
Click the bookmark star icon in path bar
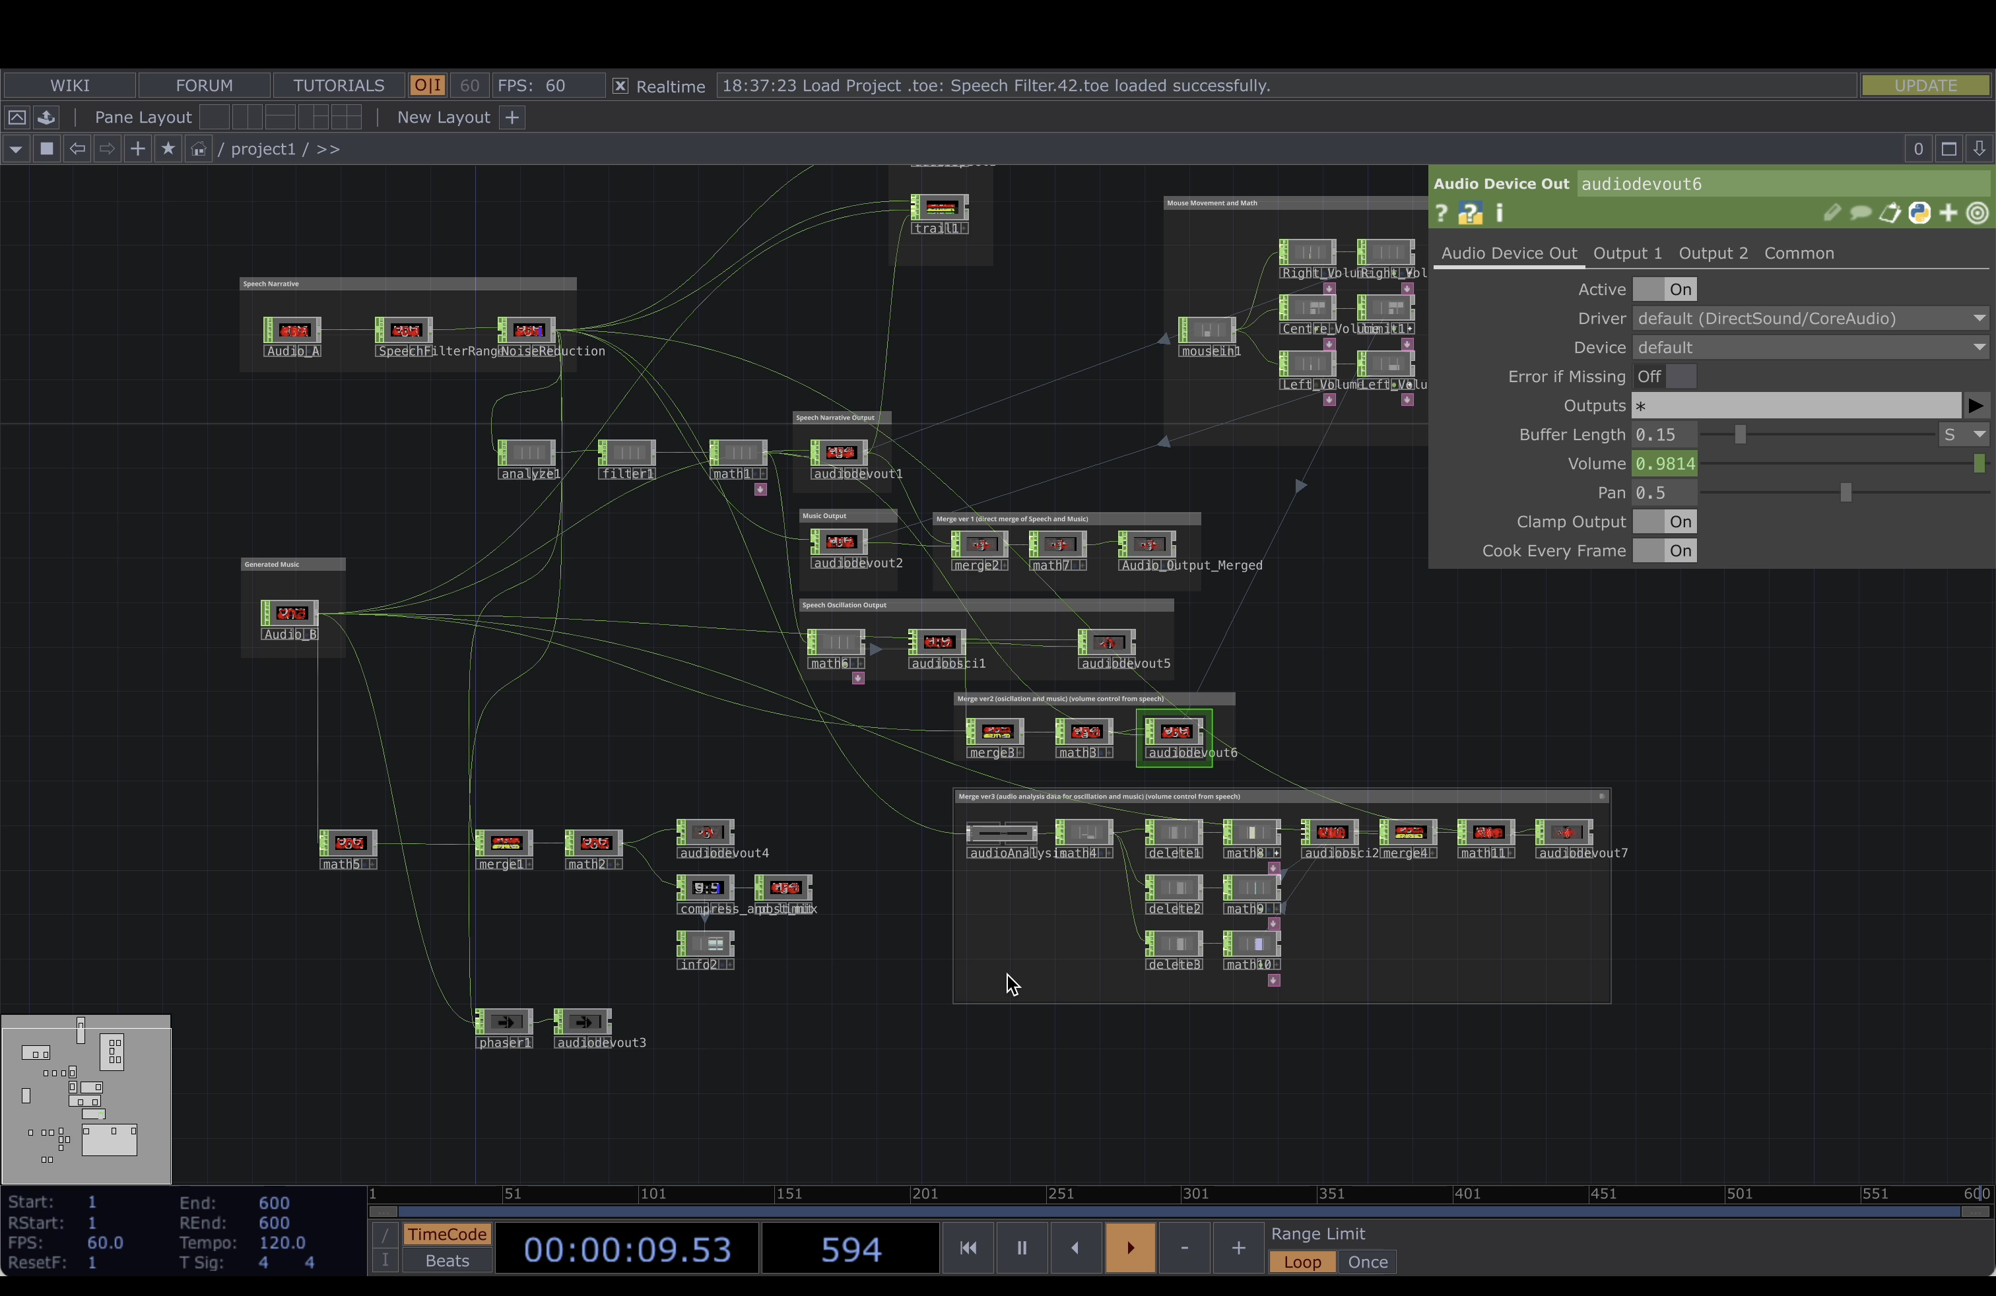coord(168,149)
